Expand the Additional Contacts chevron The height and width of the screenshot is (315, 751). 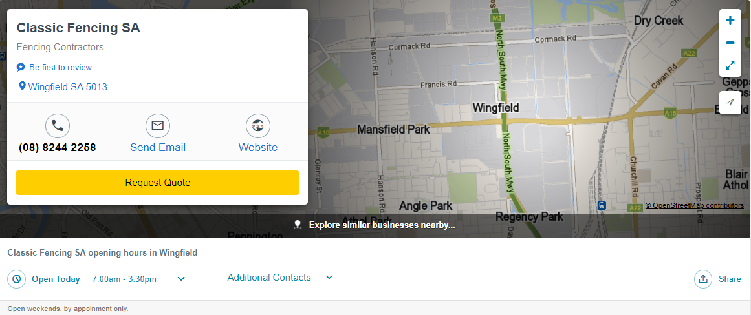[x=329, y=277]
